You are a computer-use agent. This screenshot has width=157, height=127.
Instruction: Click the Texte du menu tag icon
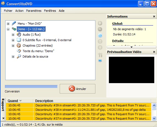tap(19, 51)
